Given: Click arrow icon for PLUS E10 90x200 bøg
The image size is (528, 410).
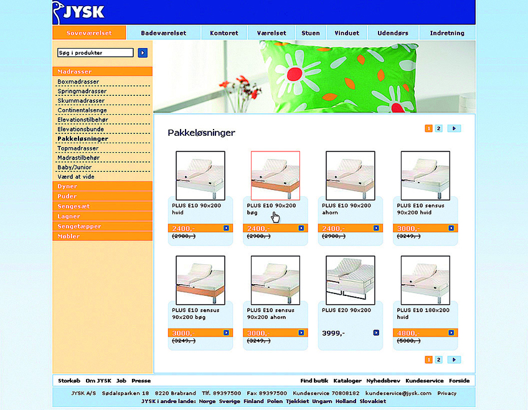Looking at the screenshot, I should (x=301, y=228).
